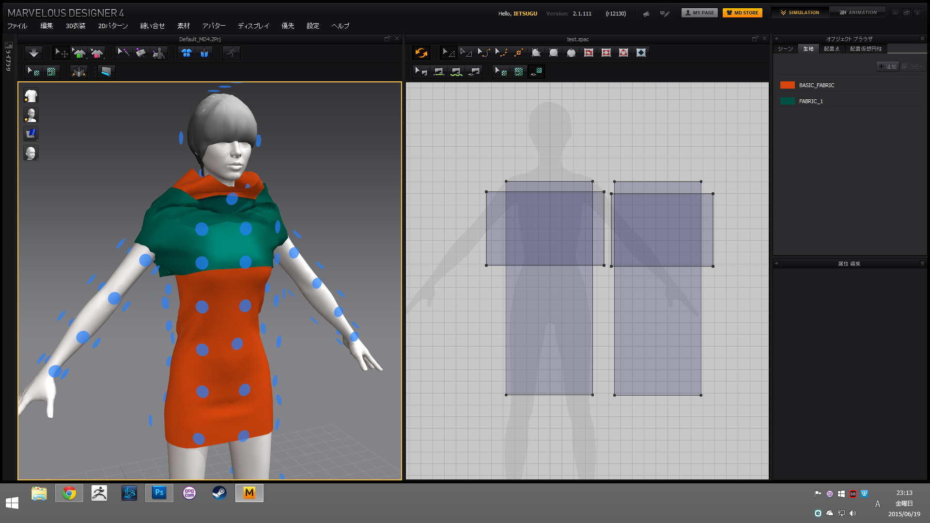This screenshot has height=523, width=930.
Task: Open the ファイル menu
Action: 17,26
